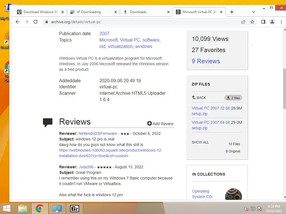Open the Windows Start button
286x214 pixels.
tap(7, 208)
